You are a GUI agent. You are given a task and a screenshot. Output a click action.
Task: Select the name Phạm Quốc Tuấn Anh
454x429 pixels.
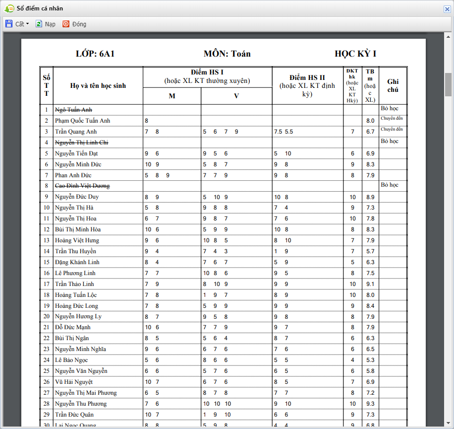click(x=82, y=121)
